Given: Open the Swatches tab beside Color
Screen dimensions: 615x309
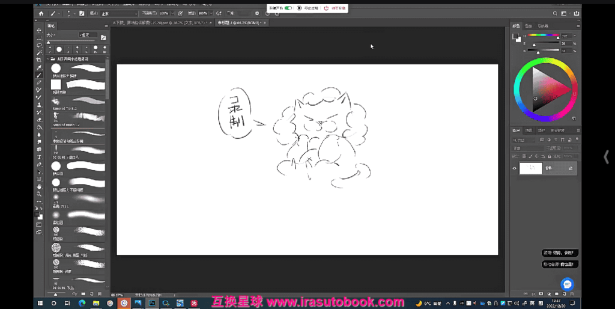Looking at the screenshot, I should coord(529,26).
